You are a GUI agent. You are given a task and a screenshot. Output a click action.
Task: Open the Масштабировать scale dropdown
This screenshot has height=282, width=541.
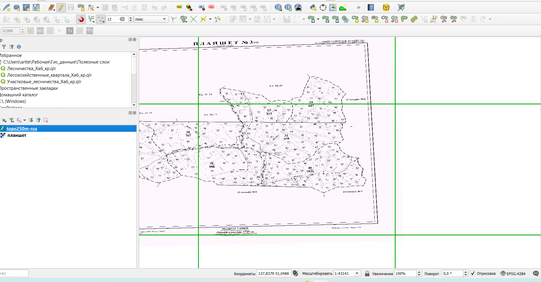[357, 273]
